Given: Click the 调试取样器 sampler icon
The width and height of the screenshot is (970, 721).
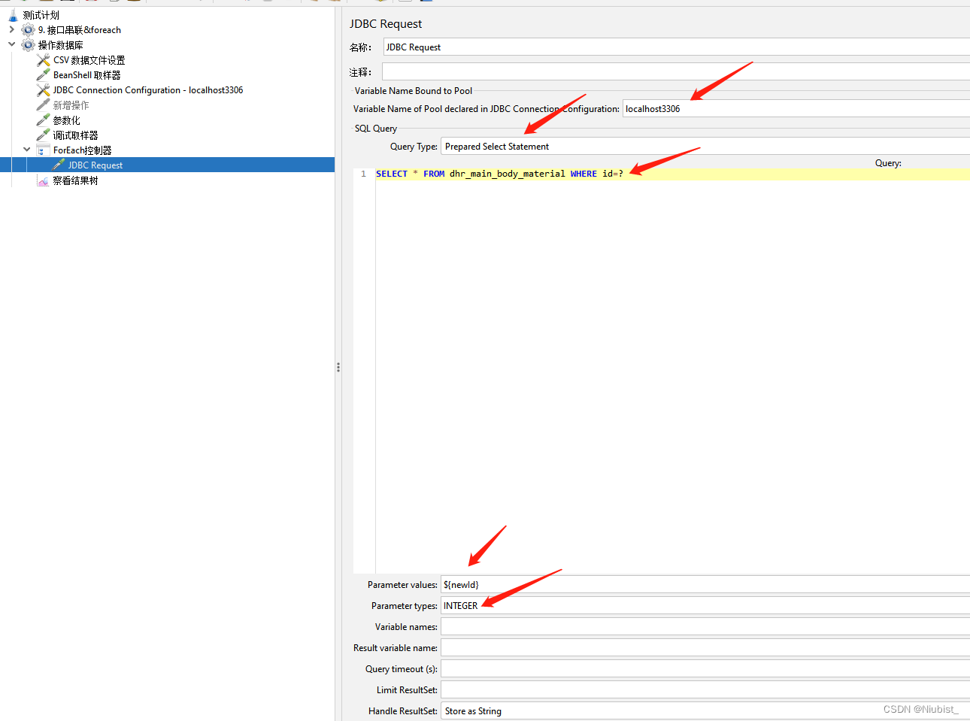Looking at the screenshot, I should point(44,135).
